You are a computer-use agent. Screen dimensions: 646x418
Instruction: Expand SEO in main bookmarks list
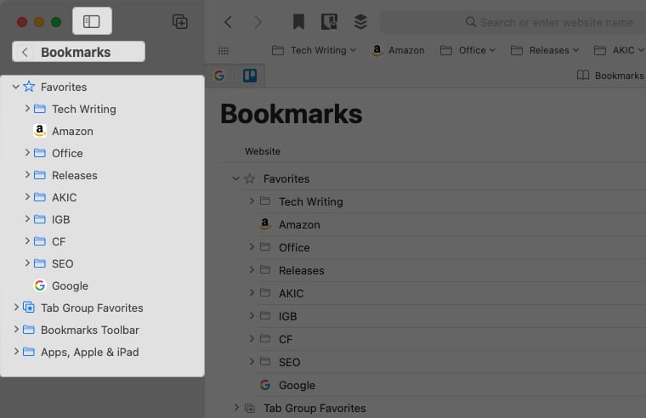click(x=252, y=362)
